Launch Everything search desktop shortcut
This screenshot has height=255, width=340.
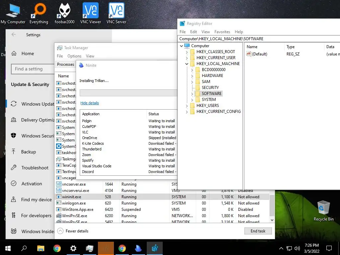pyautogui.click(x=39, y=13)
